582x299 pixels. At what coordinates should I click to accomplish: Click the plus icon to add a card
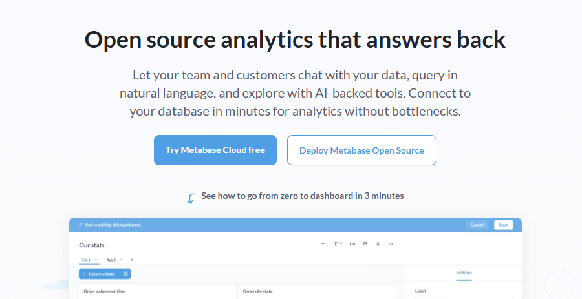click(x=323, y=244)
